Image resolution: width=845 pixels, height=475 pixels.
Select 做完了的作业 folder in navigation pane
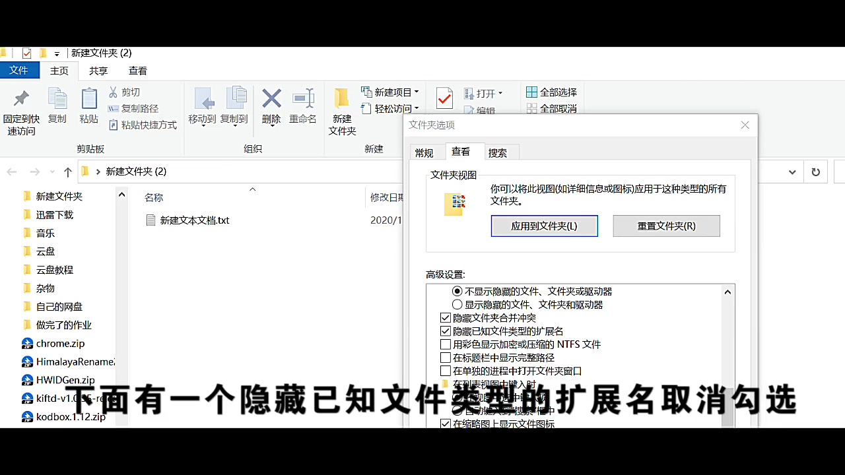[64, 325]
